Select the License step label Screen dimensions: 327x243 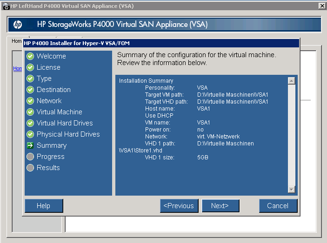(x=48, y=67)
